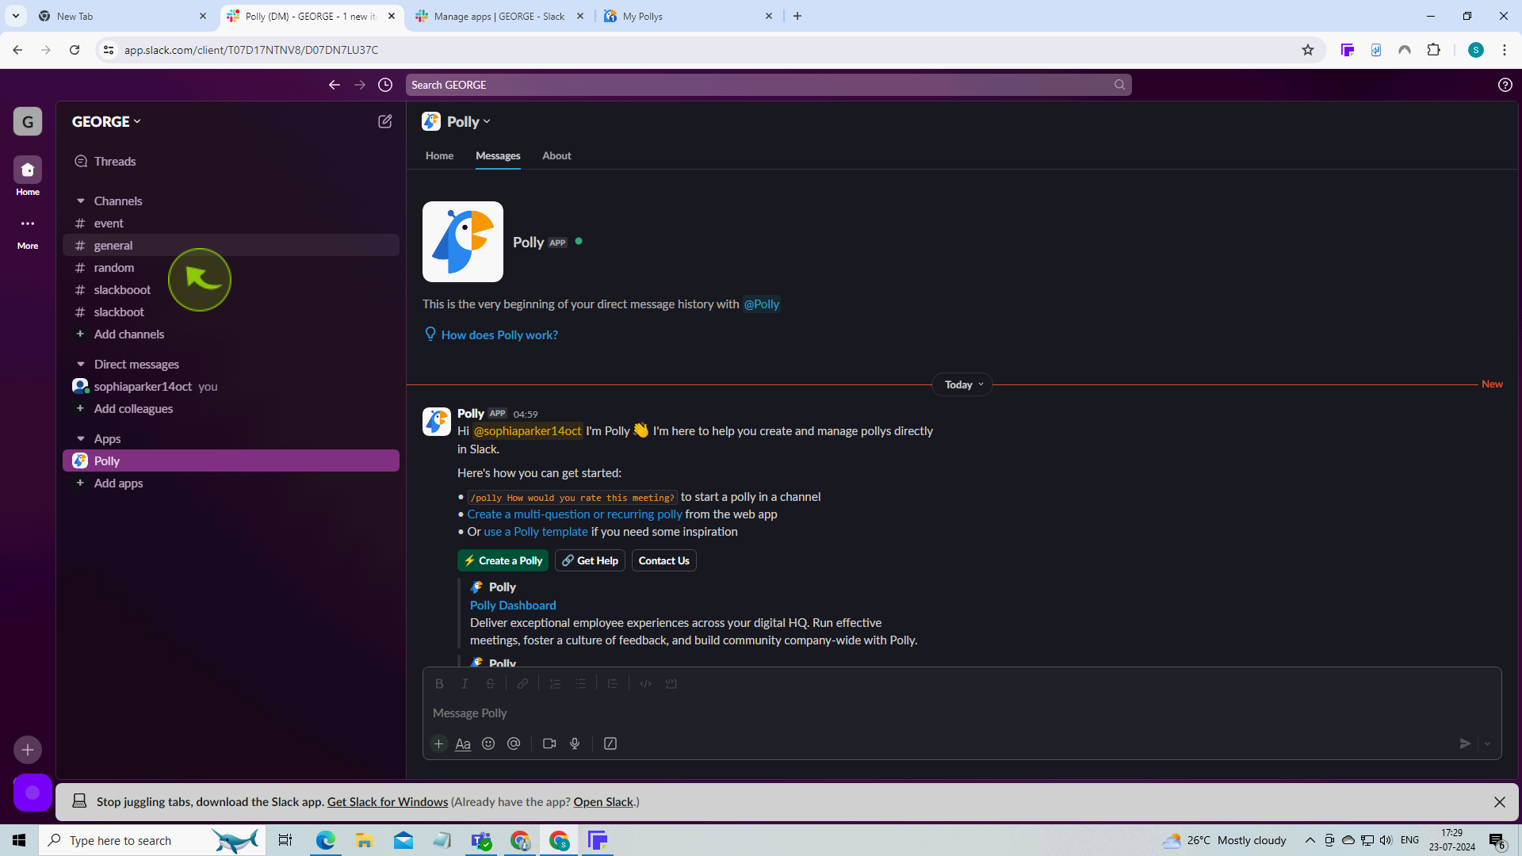Open the Polly Dashboard link
1522x856 pixels.
point(513,605)
